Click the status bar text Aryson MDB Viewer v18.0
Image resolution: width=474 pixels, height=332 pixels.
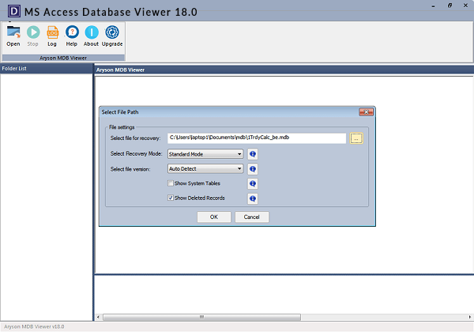(x=34, y=326)
